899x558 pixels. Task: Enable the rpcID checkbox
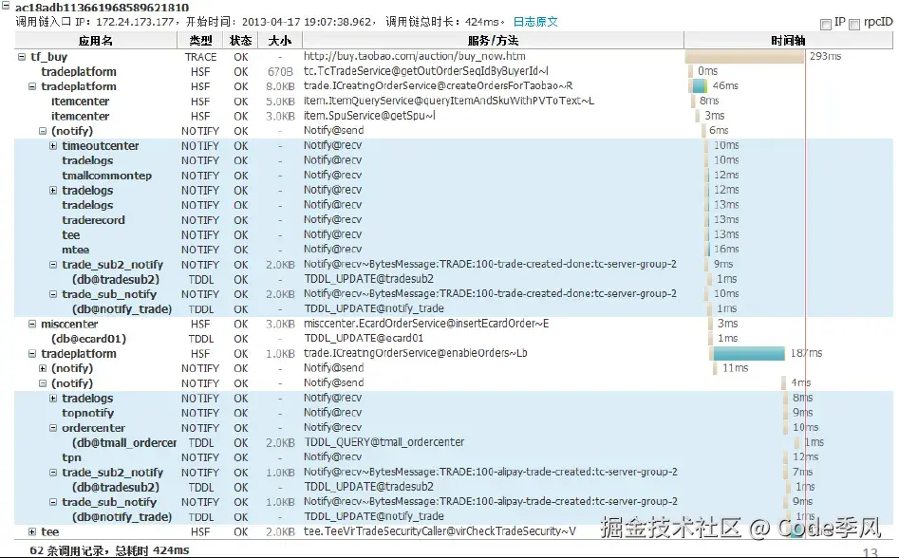(854, 24)
